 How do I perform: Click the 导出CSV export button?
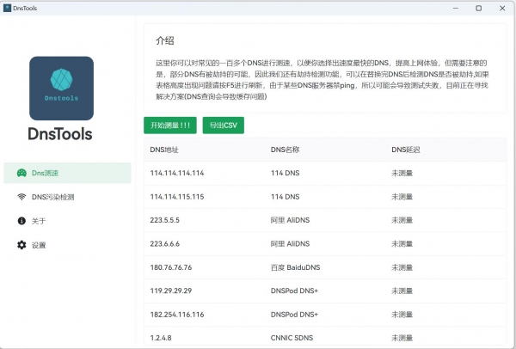[224, 126]
